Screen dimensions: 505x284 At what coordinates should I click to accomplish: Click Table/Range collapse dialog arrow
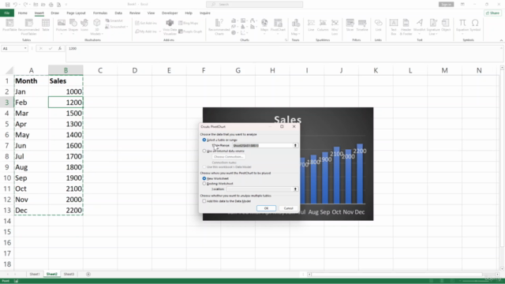tap(295, 145)
